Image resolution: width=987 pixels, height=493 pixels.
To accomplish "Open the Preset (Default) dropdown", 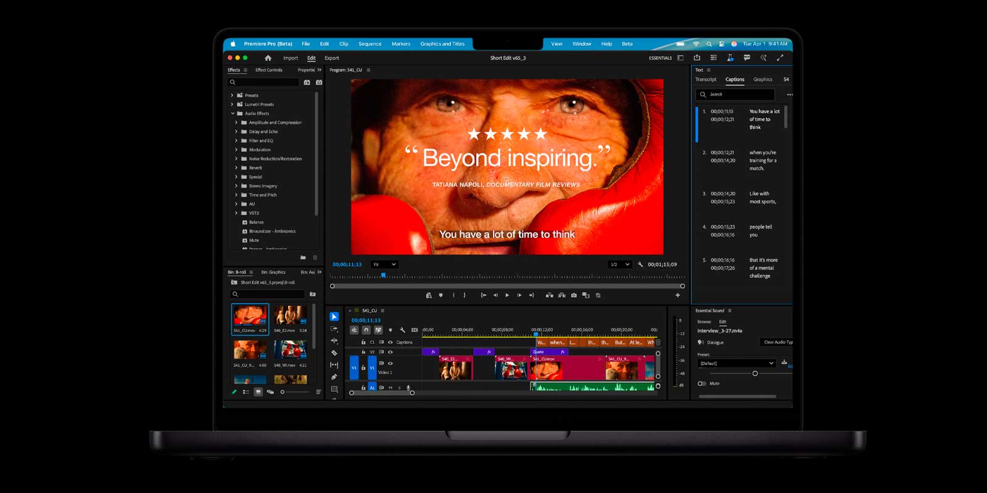I will pyautogui.click(x=736, y=364).
